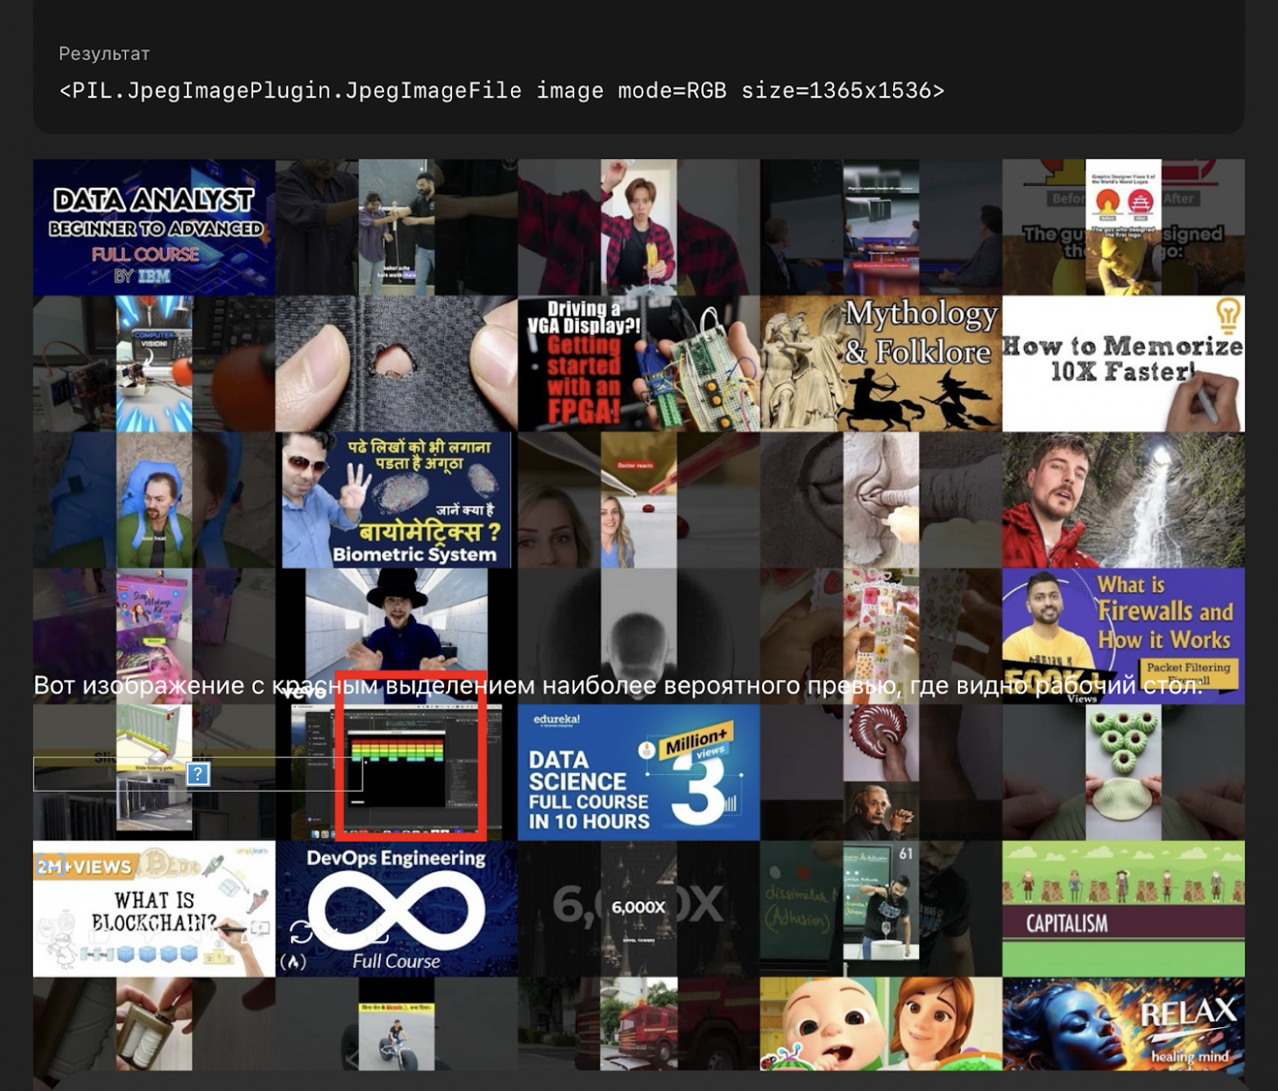Select the teacher at chalkboard thumbnail
This screenshot has width=1278, height=1091.
pos(881,909)
